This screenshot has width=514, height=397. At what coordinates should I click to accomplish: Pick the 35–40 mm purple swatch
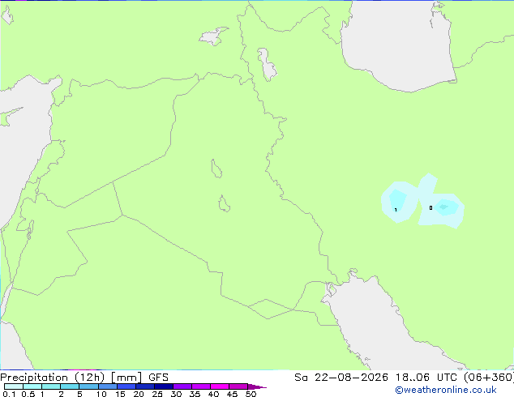pyautogui.click(x=201, y=386)
